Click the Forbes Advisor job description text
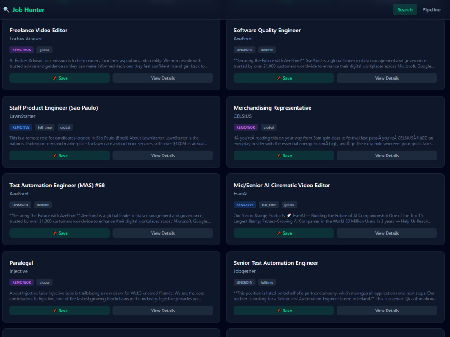The image size is (450, 337). pos(108,63)
